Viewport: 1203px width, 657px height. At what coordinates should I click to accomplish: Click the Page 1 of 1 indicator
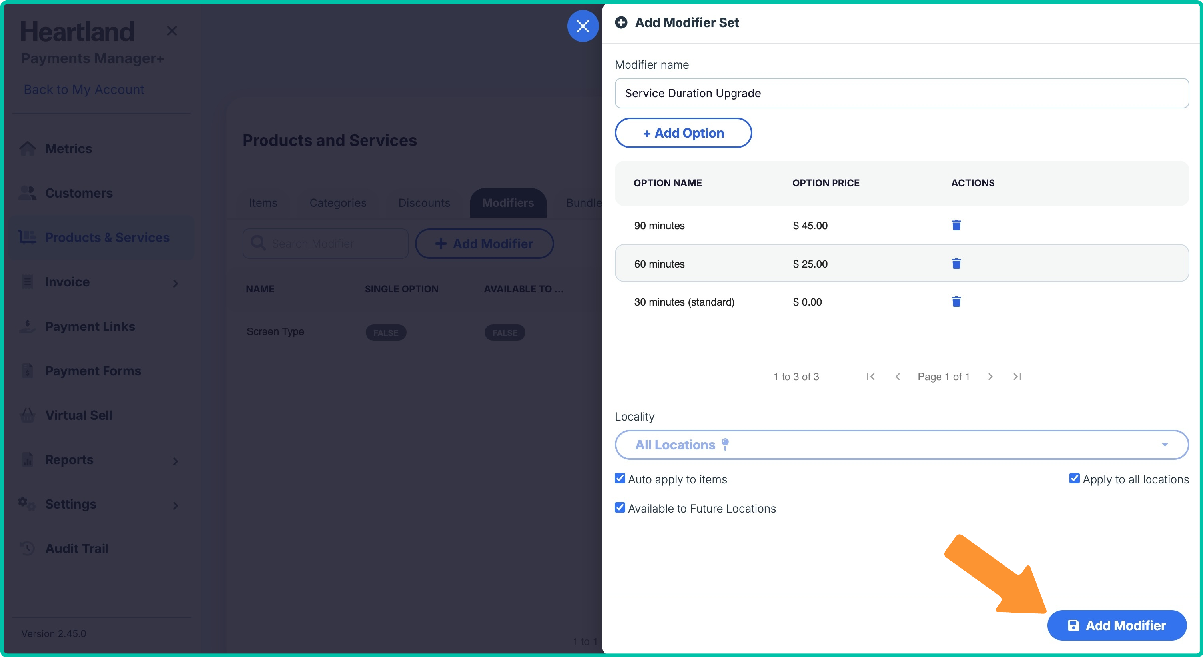[x=944, y=377]
